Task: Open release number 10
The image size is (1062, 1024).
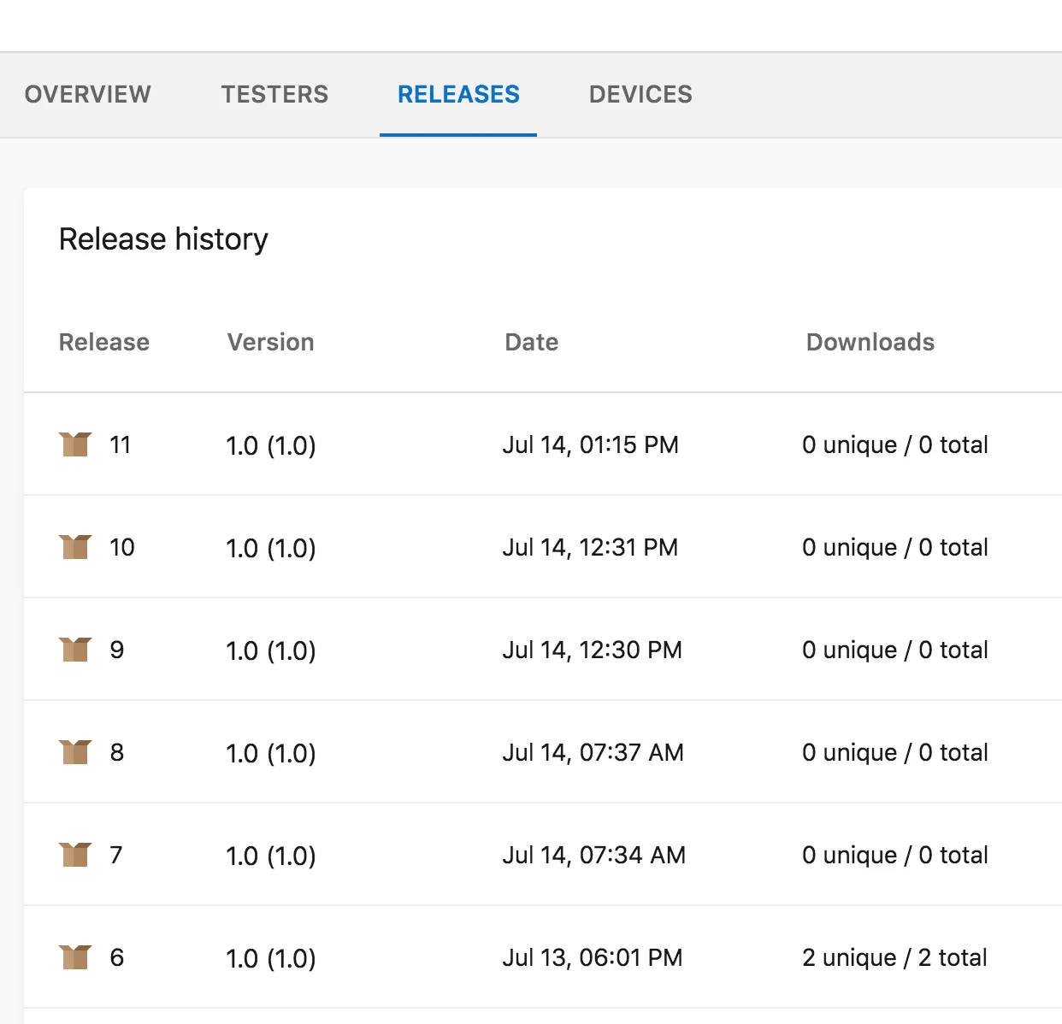Action: 121,547
